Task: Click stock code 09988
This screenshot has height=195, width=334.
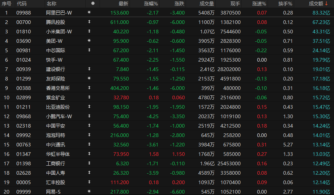Action: click(24, 13)
